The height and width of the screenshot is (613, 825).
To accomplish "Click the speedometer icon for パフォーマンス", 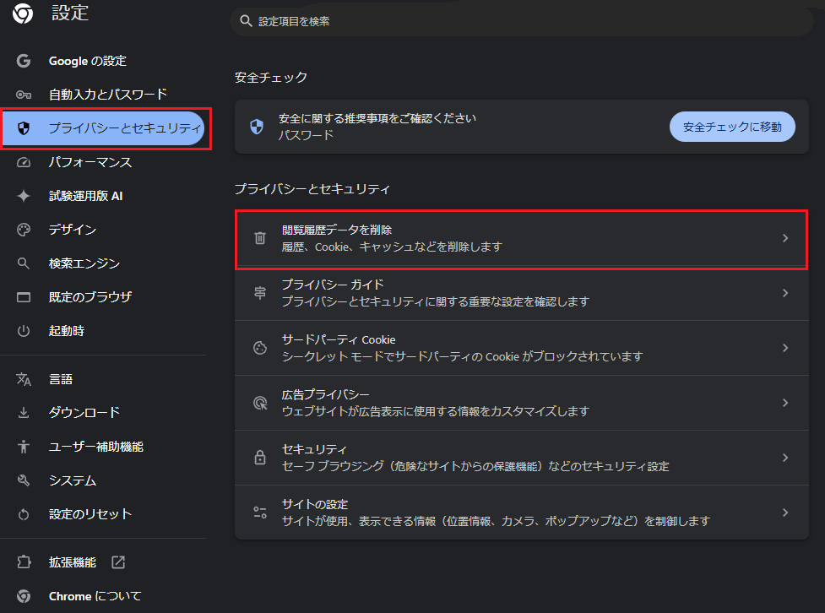I will (x=24, y=162).
